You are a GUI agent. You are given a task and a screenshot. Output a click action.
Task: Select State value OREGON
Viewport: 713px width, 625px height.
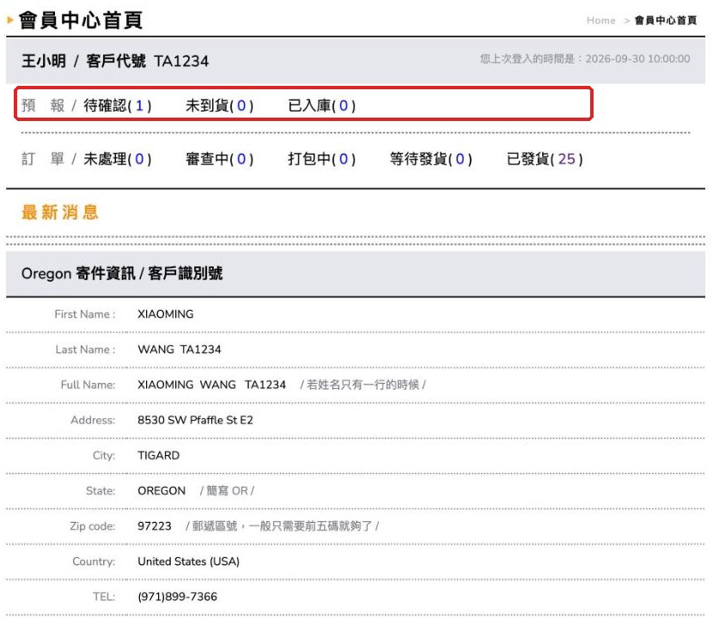pyautogui.click(x=161, y=491)
